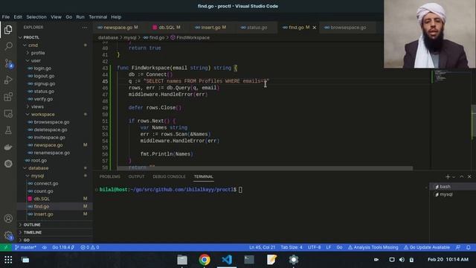Open the Run and Debug view

pyautogui.click(x=8, y=80)
